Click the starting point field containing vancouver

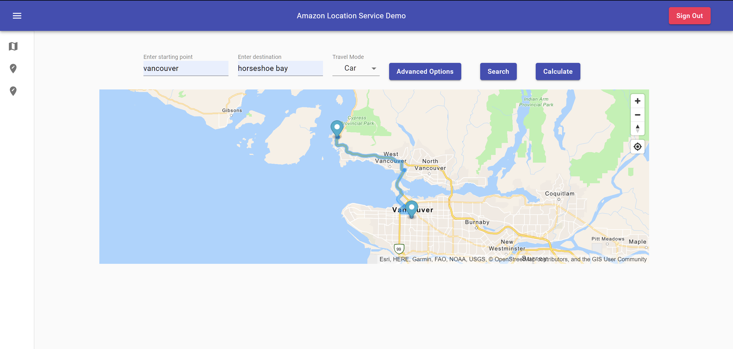point(186,68)
